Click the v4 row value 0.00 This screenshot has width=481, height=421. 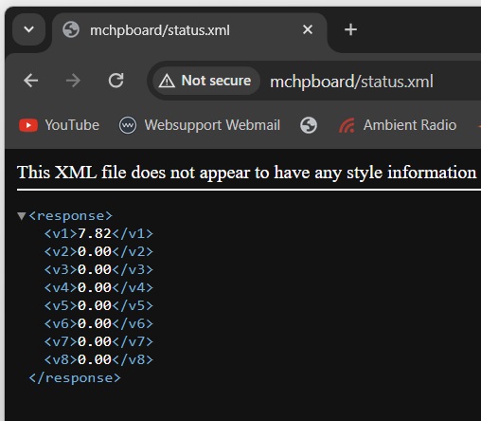tap(95, 288)
